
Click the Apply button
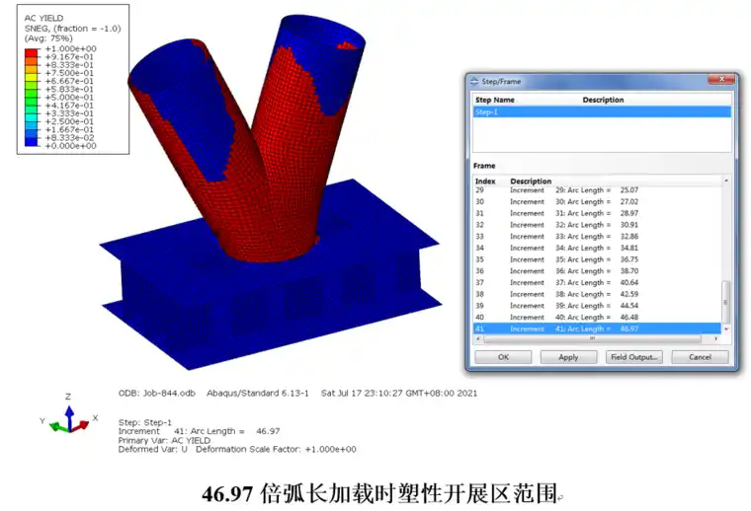tap(568, 357)
